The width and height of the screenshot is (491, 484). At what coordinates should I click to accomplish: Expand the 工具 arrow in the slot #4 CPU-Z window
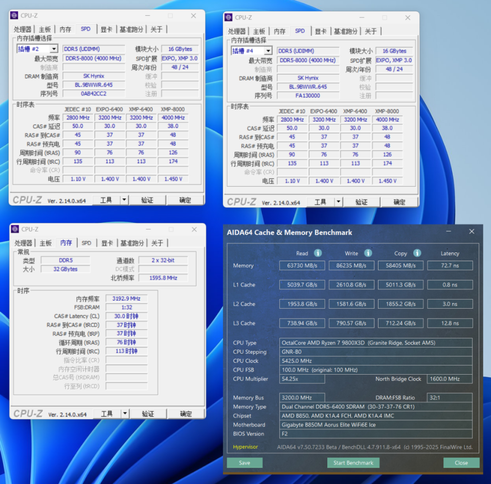(339, 202)
